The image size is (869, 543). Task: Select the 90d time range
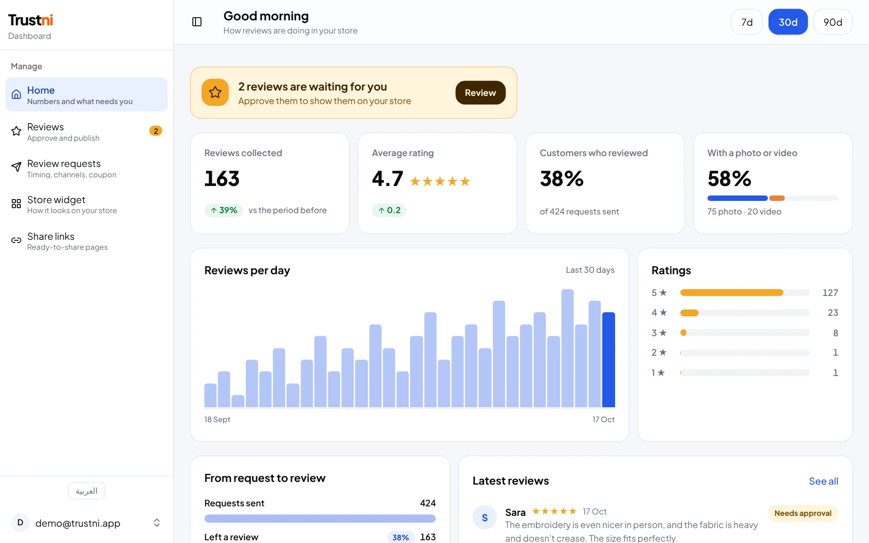click(x=833, y=22)
